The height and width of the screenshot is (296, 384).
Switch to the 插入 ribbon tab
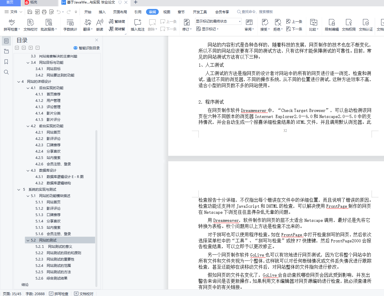click(x=102, y=12)
